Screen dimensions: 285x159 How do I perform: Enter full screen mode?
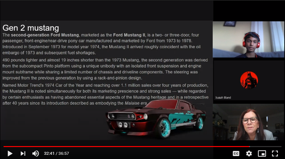[x=275, y=154]
